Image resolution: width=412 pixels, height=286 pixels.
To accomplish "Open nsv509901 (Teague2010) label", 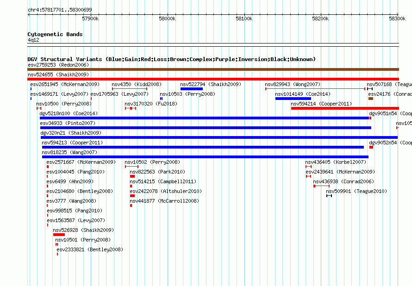I will click(356, 191).
